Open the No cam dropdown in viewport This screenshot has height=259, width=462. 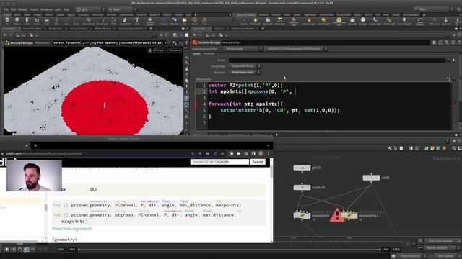[174, 50]
